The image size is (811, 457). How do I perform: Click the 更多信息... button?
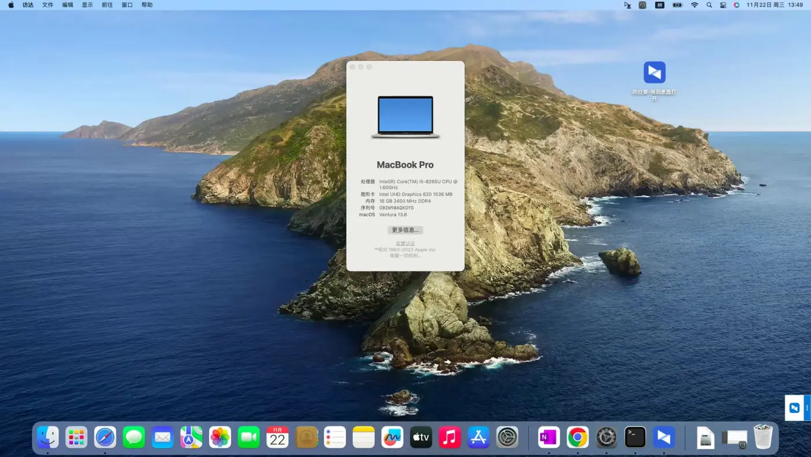click(x=405, y=230)
